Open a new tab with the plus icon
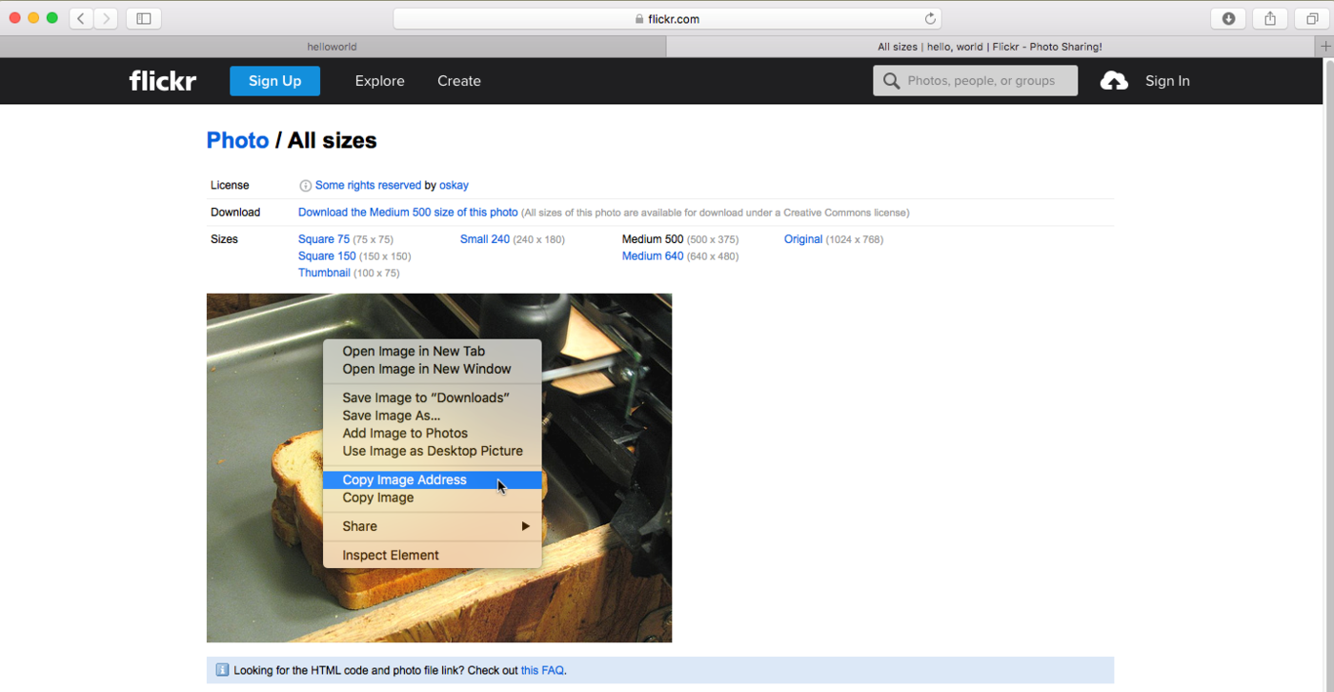Viewport: 1334px width, 692px height. pyautogui.click(x=1324, y=47)
